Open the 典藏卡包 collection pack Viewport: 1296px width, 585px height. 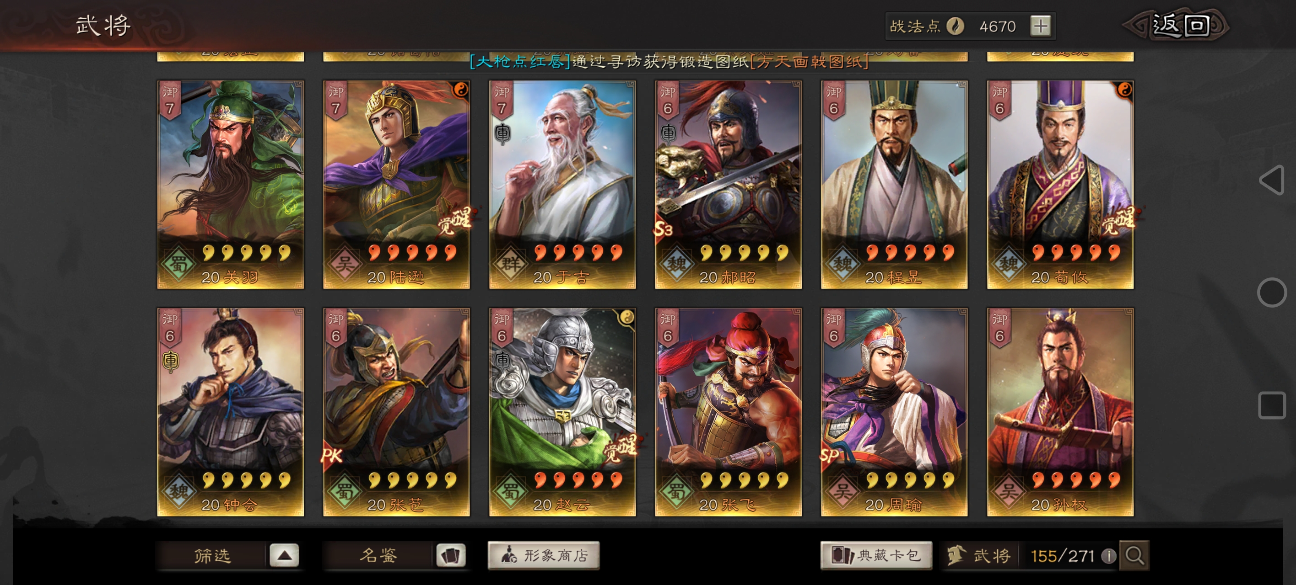[x=876, y=555]
